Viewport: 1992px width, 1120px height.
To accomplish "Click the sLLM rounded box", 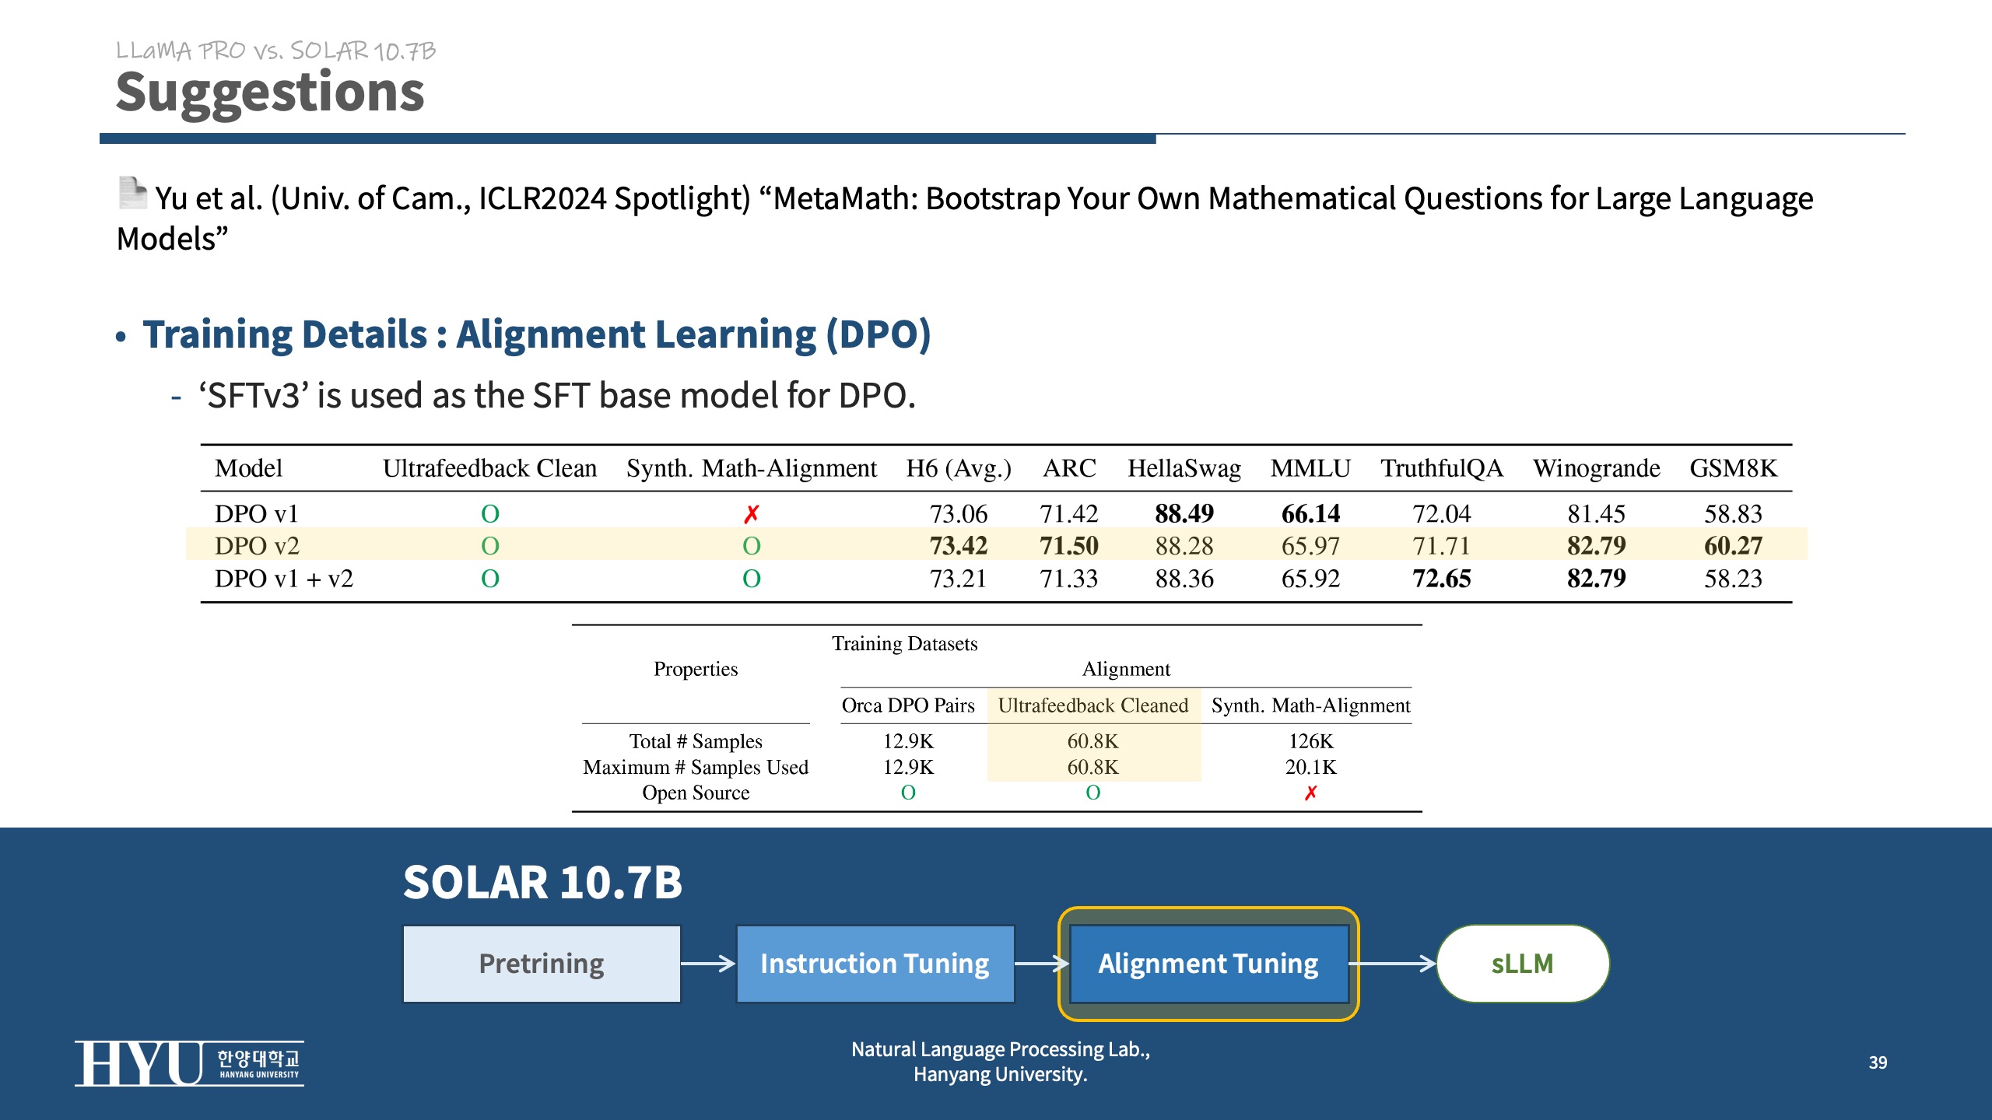I will pos(1522,964).
